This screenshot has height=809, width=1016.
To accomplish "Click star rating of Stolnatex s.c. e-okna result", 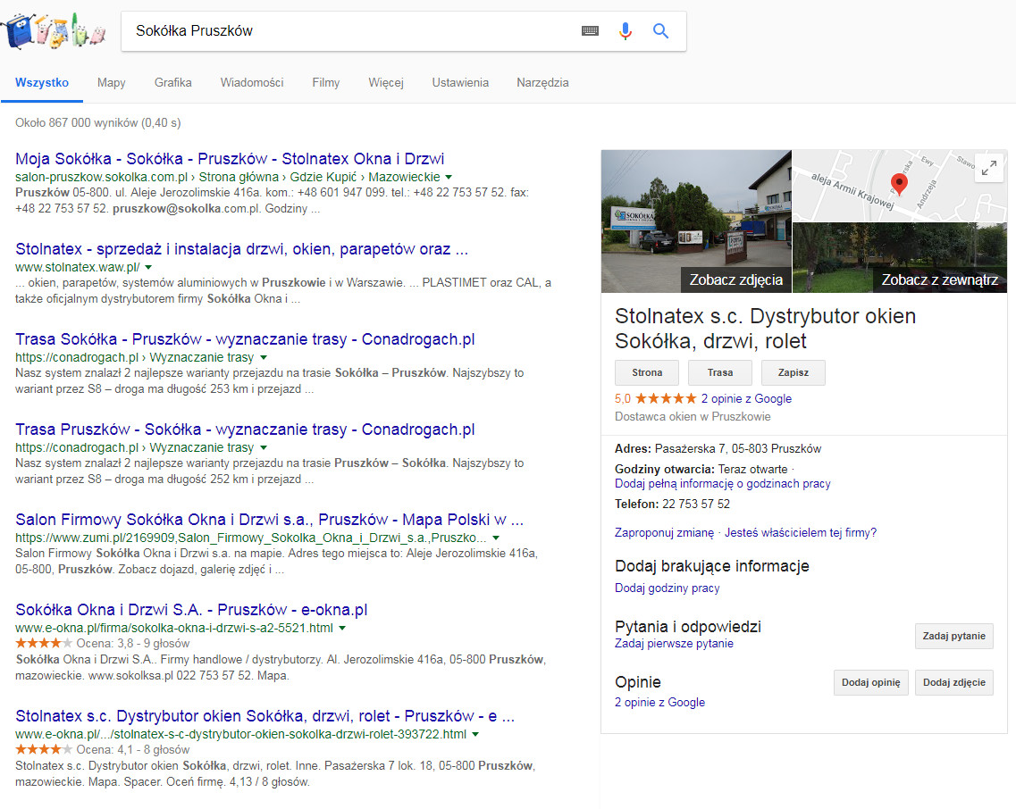I will (44, 749).
